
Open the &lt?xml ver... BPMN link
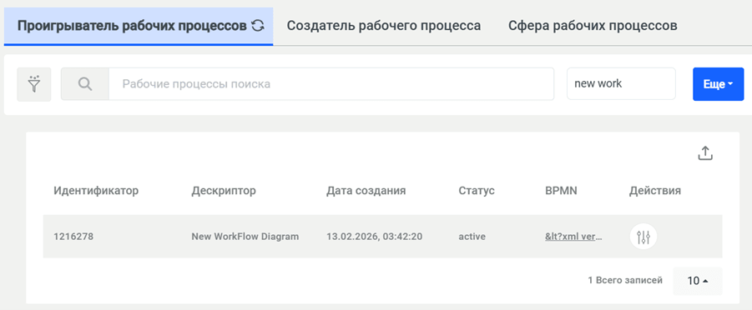click(573, 237)
